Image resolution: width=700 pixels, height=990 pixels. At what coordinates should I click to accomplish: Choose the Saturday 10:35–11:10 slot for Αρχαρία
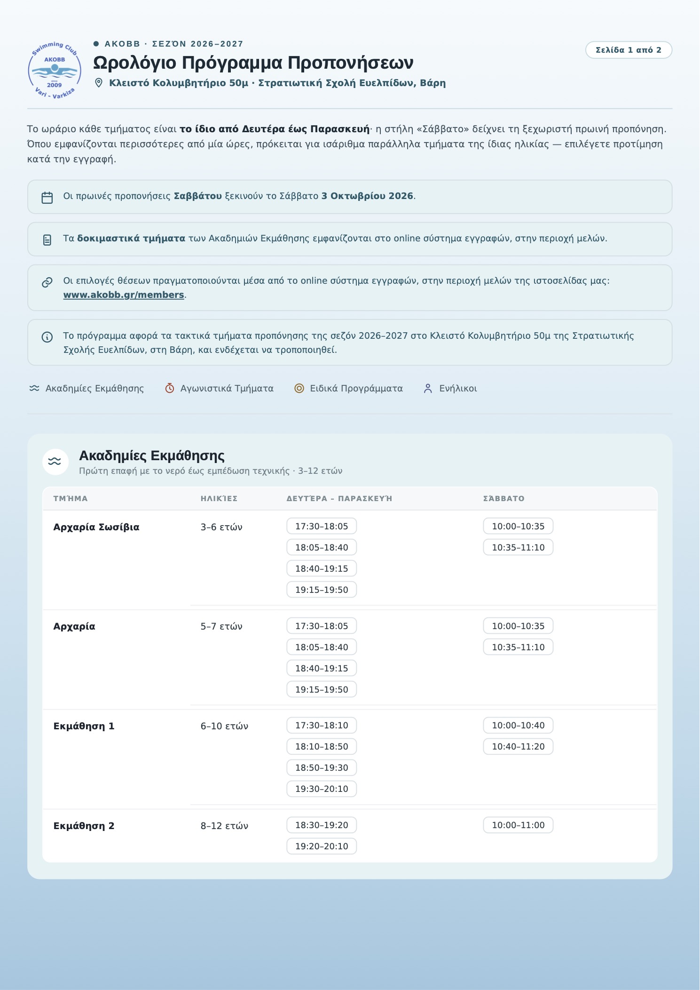pos(518,647)
